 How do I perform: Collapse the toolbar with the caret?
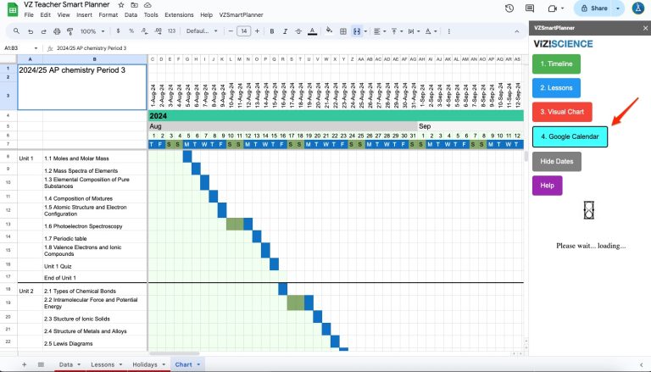(x=517, y=31)
